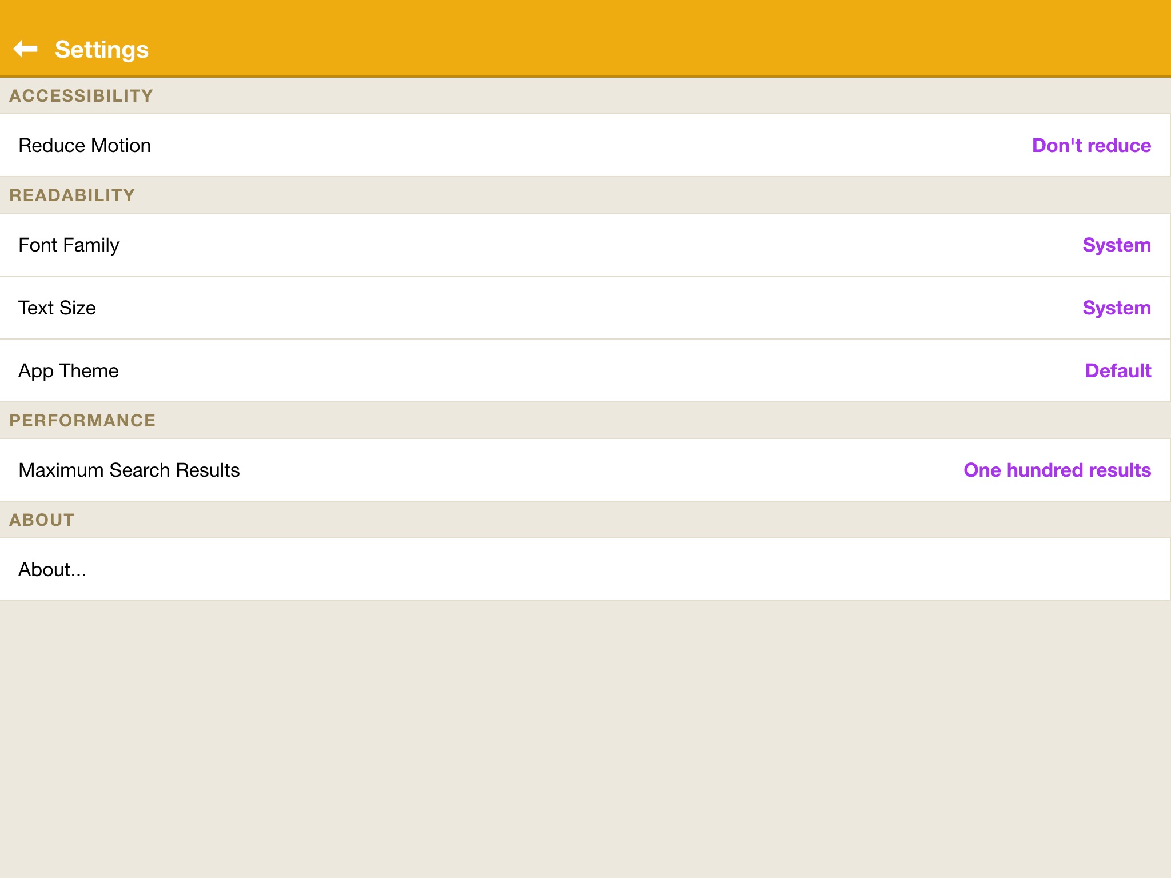The width and height of the screenshot is (1171, 878).
Task: Change the Don't reduce value
Action: pyautogui.click(x=1091, y=146)
